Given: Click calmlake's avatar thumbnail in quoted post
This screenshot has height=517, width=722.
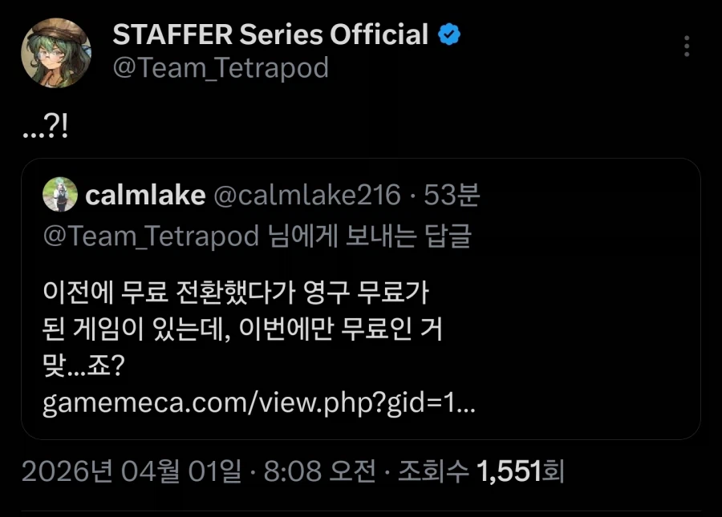Looking at the screenshot, I should [x=59, y=195].
